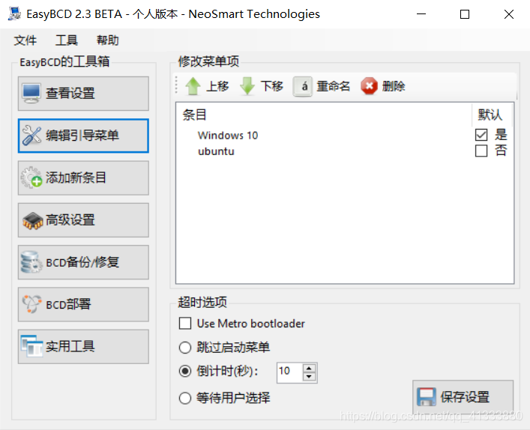
Task: Open 添加新条目 with the gear icon
Action: click(x=83, y=178)
